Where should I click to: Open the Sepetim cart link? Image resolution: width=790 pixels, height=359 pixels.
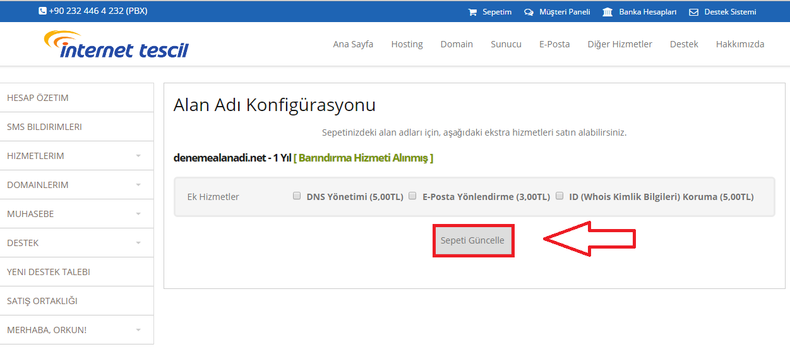497,12
